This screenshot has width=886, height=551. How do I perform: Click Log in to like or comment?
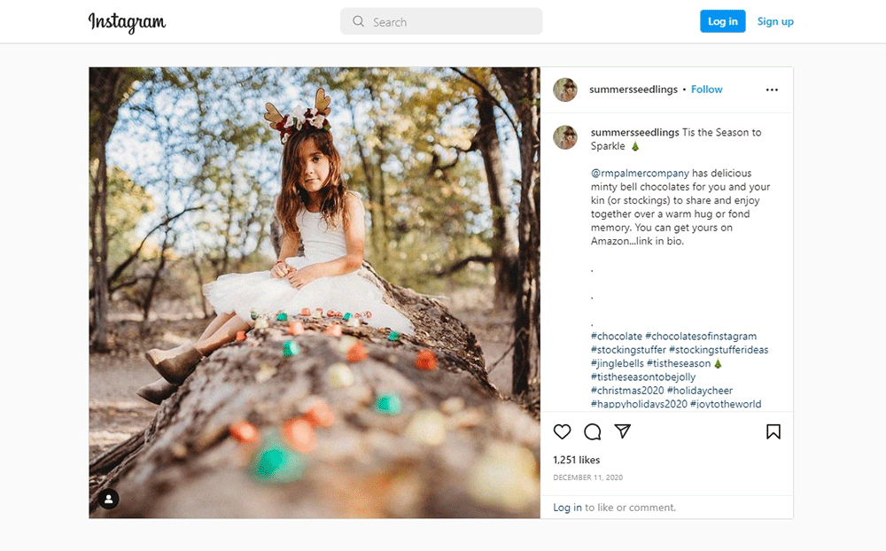click(567, 508)
